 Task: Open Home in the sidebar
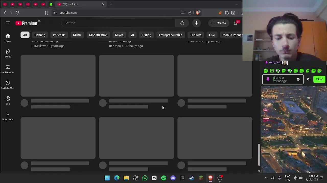point(8,38)
